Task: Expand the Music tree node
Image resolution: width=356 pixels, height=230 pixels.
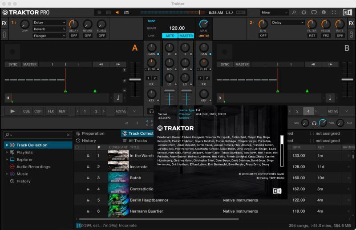Action: (x=7, y=174)
